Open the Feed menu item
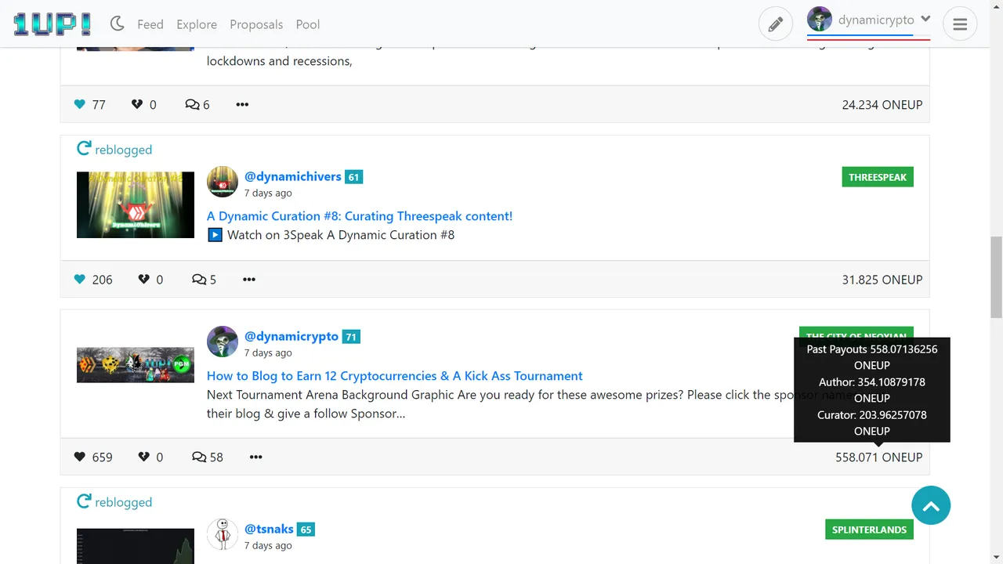The height and width of the screenshot is (564, 1003). [x=150, y=24]
